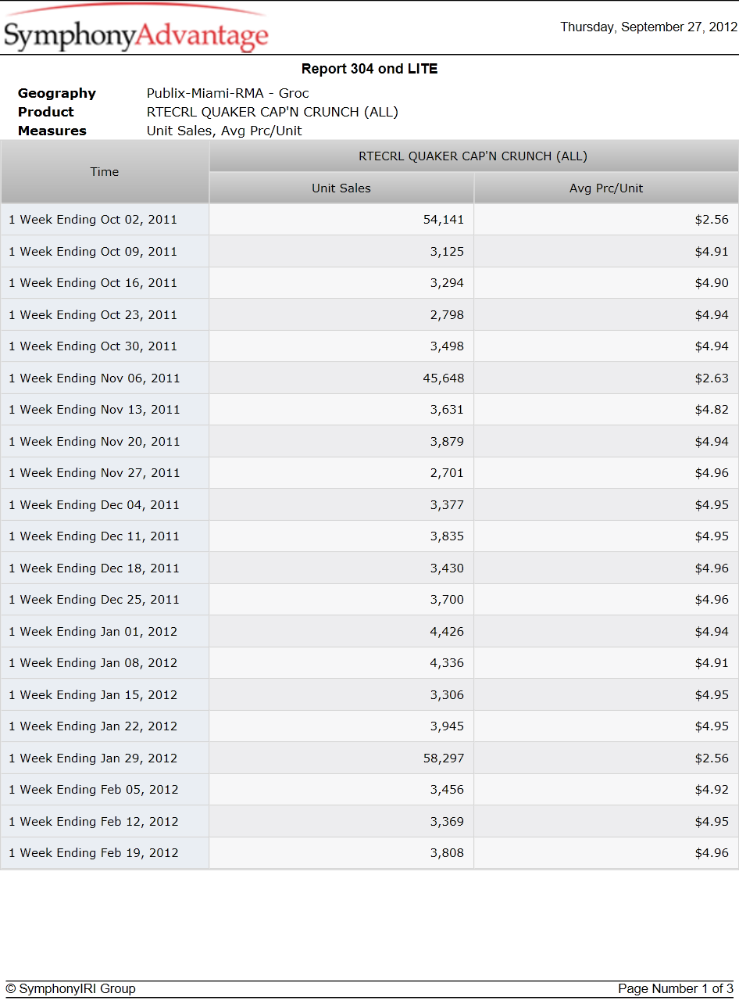The width and height of the screenshot is (739, 1004).
Task: Select the average price $4.90
Action: (712, 283)
